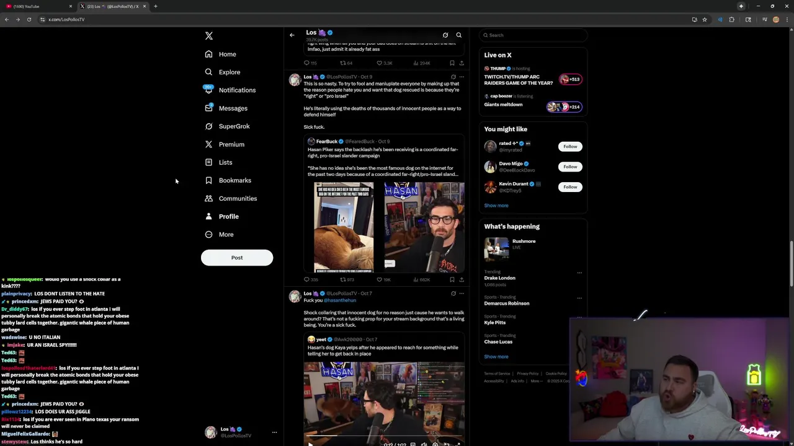Search within the Los profile
Image resolution: width=794 pixels, height=446 pixels.
(459, 35)
